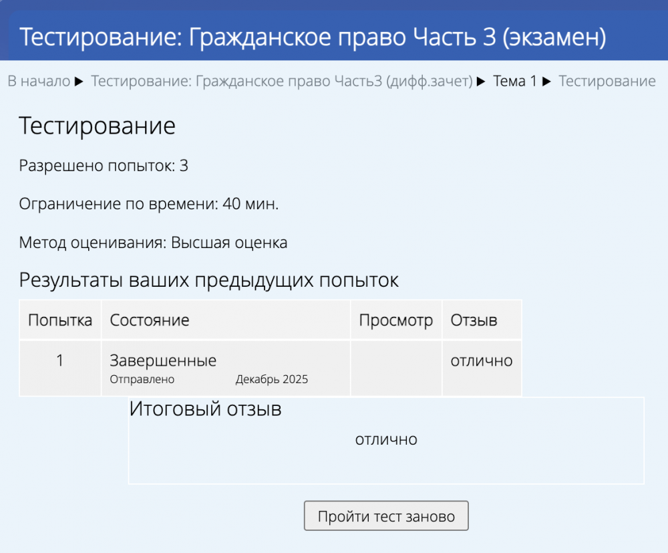Viewport: 668px width, 553px height.
Task: Click the "Попытка" column header
Action: click(x=60, y=320)
